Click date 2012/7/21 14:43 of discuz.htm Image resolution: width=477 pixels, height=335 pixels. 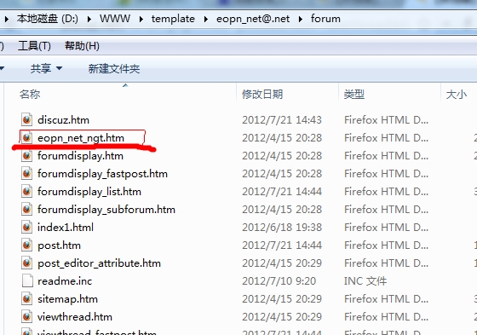click(x=282, y=120)
